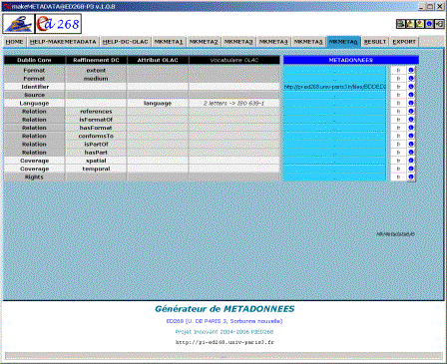Click the blue circle icon in isPartOf row
Viewport: 447px width, 364px height.
(x=411, y=144)
